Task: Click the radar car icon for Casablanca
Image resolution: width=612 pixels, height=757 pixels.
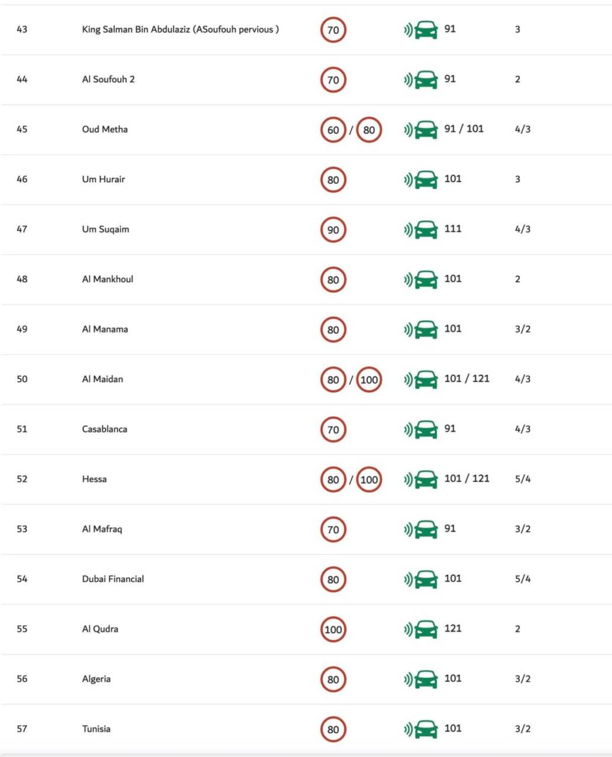Action: point(421,429)
